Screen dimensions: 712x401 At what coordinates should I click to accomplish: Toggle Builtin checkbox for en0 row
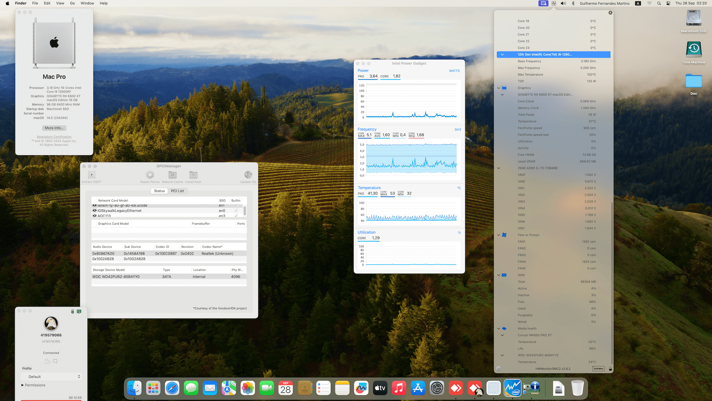pyautogui.click(x=236, y=211)
